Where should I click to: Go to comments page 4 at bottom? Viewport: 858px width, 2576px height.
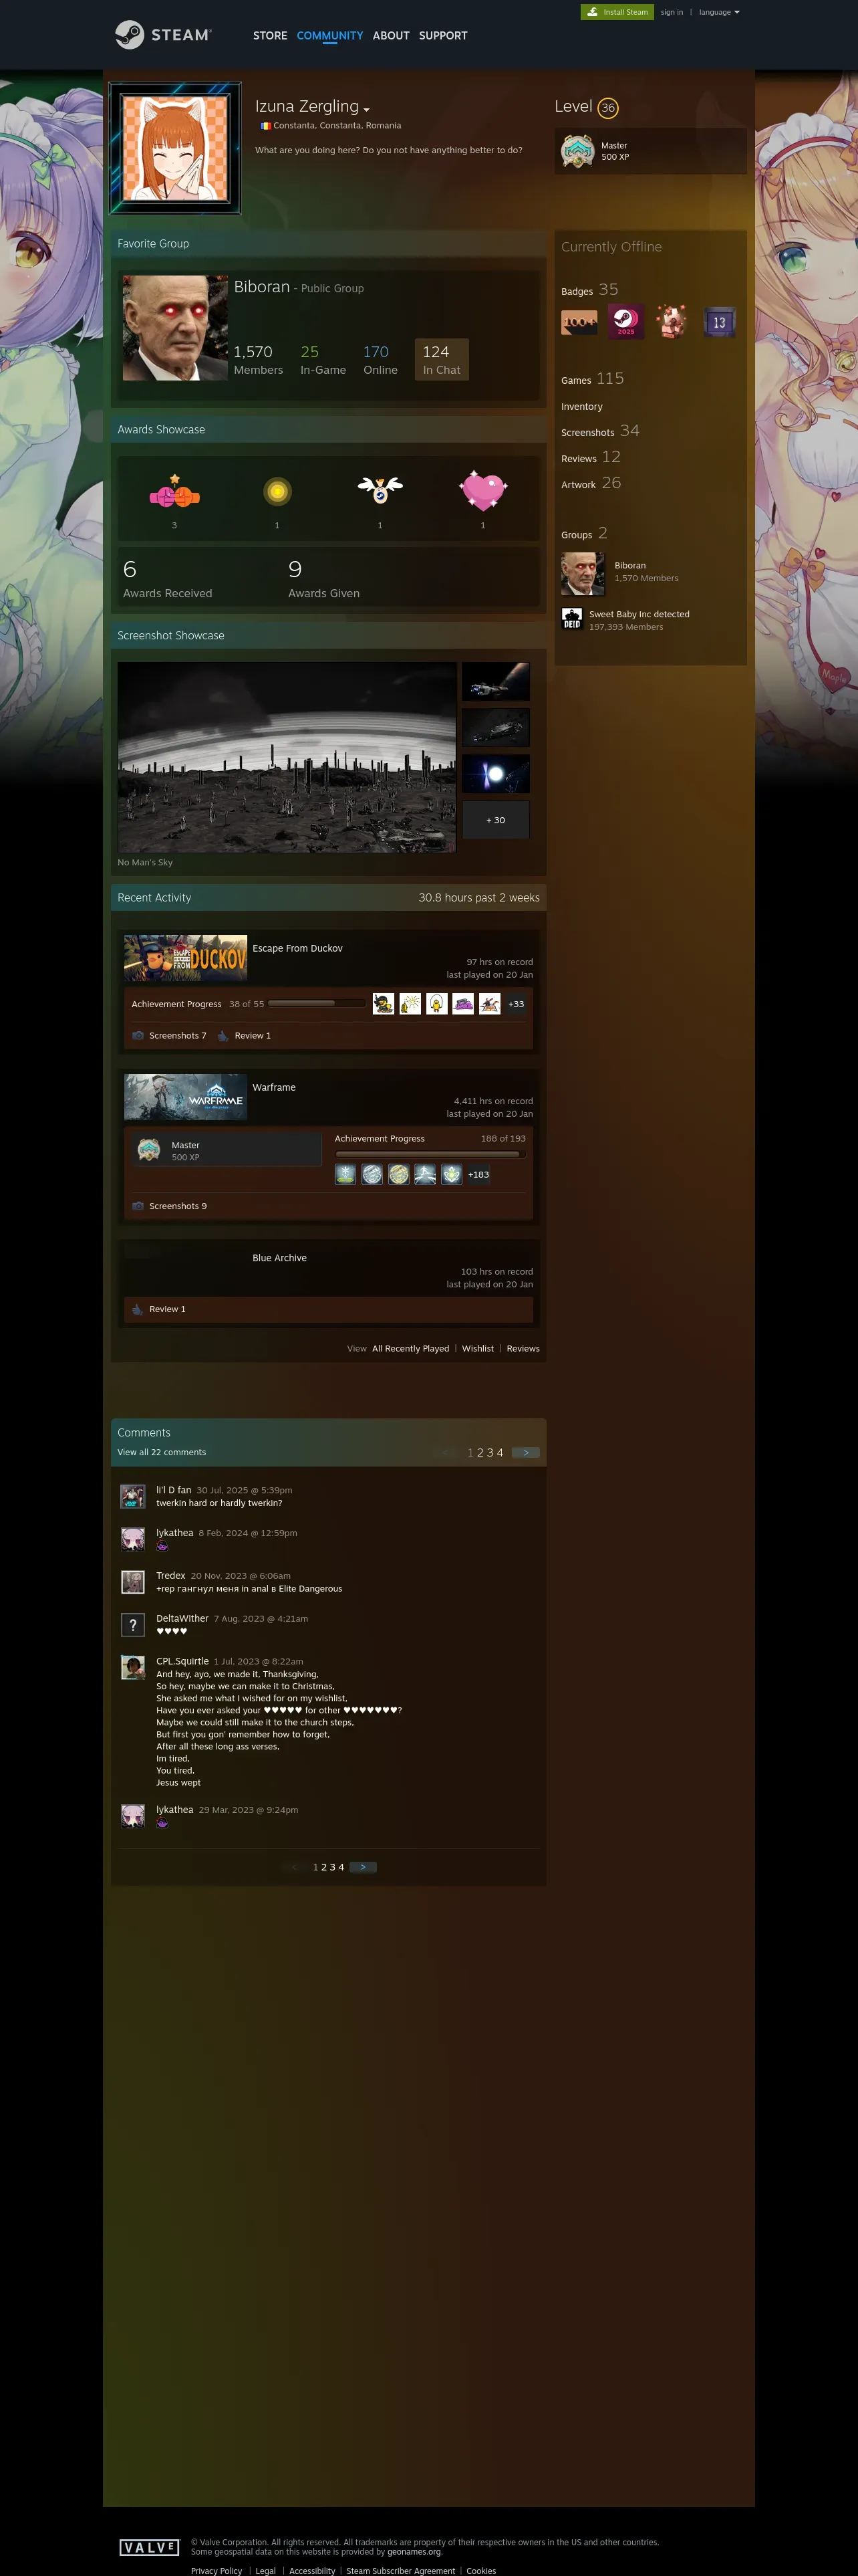(341, 1867)
